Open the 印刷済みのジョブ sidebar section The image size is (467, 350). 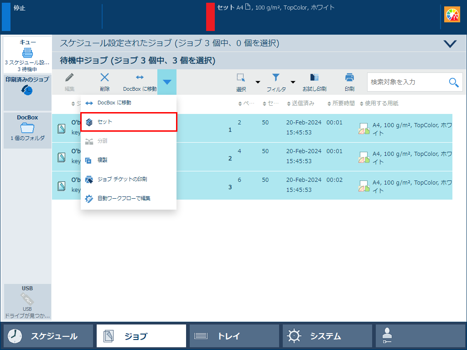click(x=27, y=93)
